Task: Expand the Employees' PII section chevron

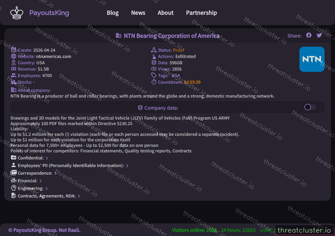Action: (x=127, y=166)
